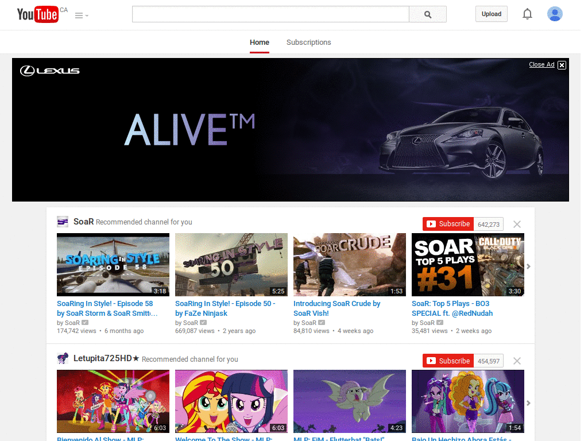588x441 pixels.
Task: Click the Close Ad link
Action: point(541,64)
